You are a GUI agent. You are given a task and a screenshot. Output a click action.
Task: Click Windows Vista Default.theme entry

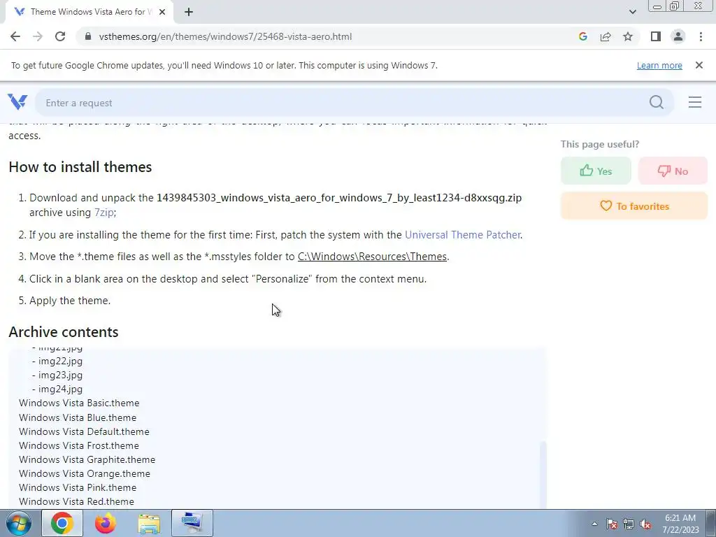84,431
